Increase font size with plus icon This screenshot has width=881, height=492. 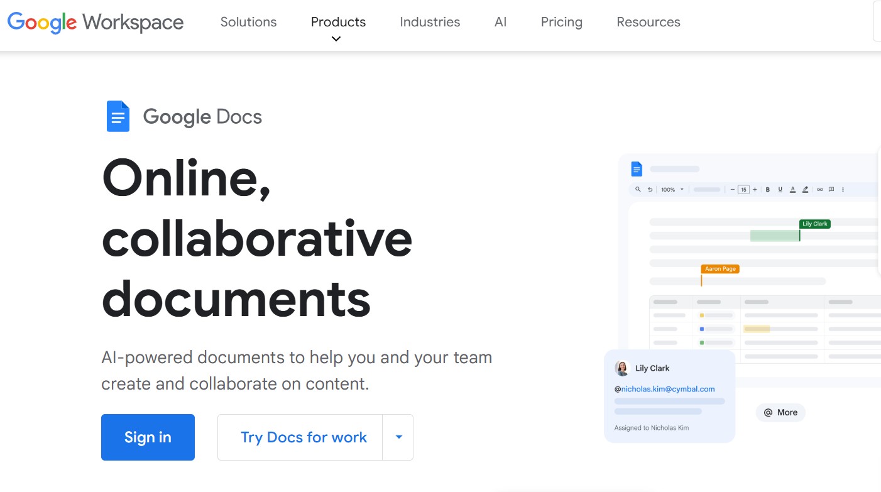pyautogui.click(x=755, y=189)
